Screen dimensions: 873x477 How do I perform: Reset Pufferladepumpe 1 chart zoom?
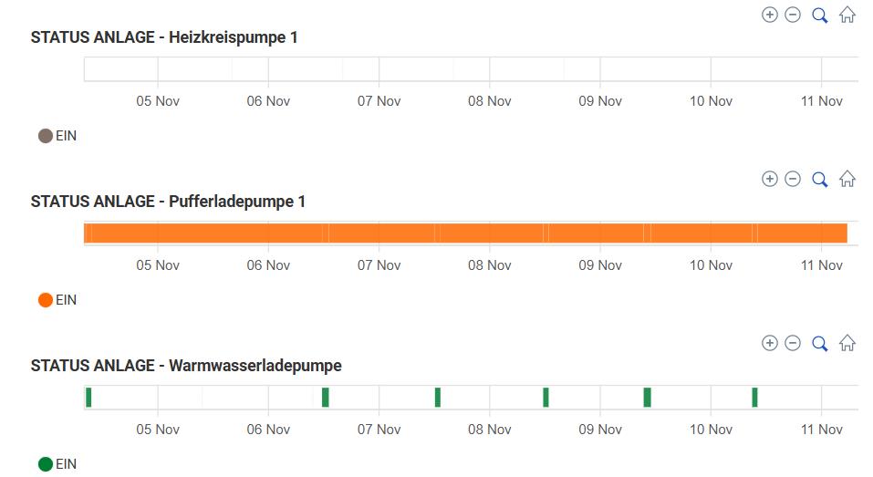(847, 179)
